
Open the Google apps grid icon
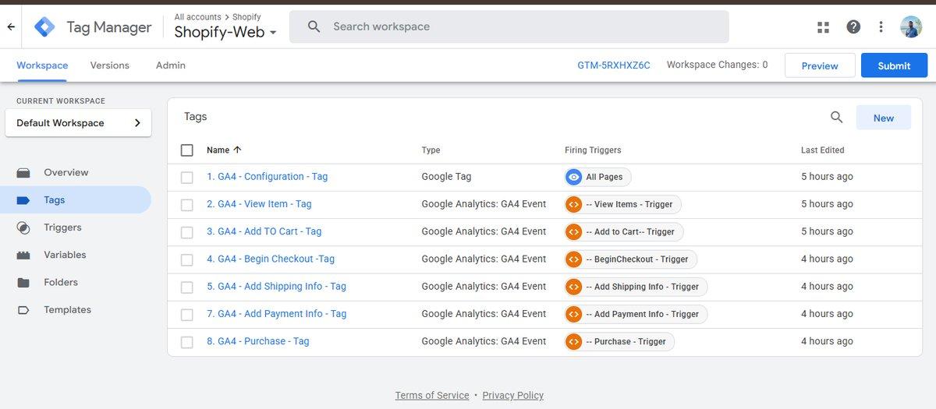point(823,27)
